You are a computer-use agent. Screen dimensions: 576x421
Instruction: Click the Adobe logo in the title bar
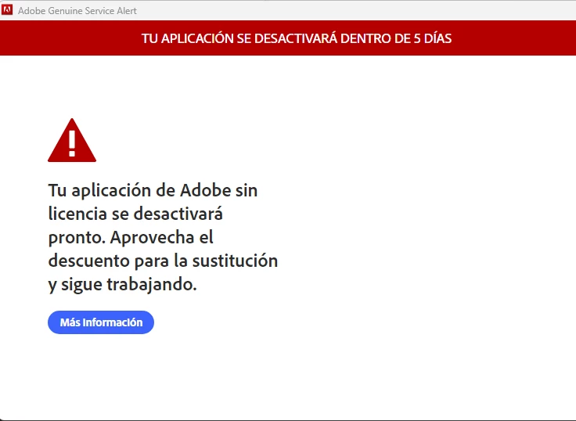point(7,10)
